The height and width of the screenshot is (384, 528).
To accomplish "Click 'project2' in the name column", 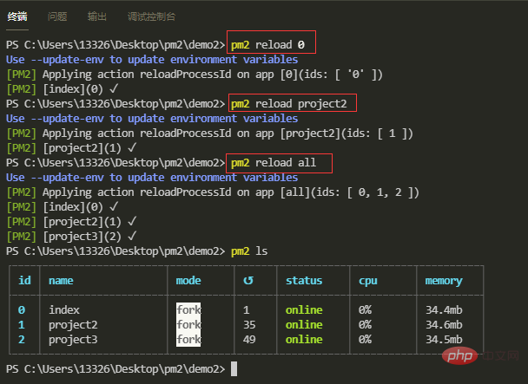I will pos(73,325).
